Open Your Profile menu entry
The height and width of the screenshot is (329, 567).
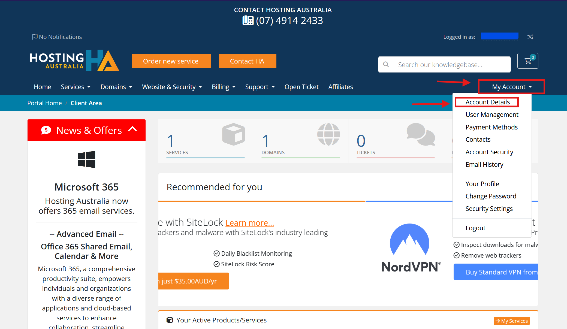click(x=482, y=184)
